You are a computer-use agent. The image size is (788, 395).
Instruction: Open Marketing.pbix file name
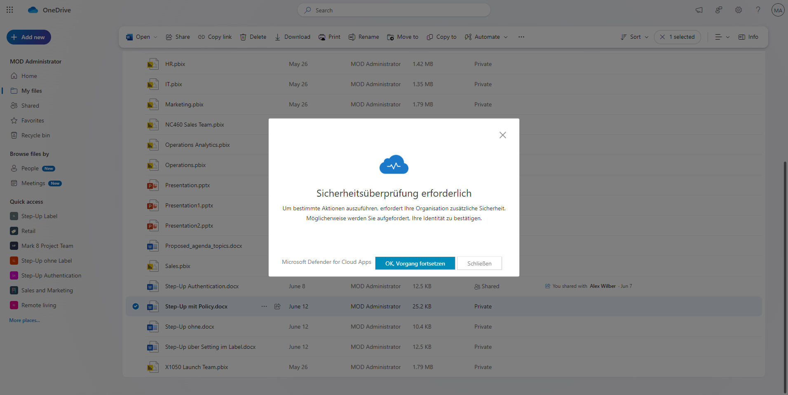click(x=184, y=104)
